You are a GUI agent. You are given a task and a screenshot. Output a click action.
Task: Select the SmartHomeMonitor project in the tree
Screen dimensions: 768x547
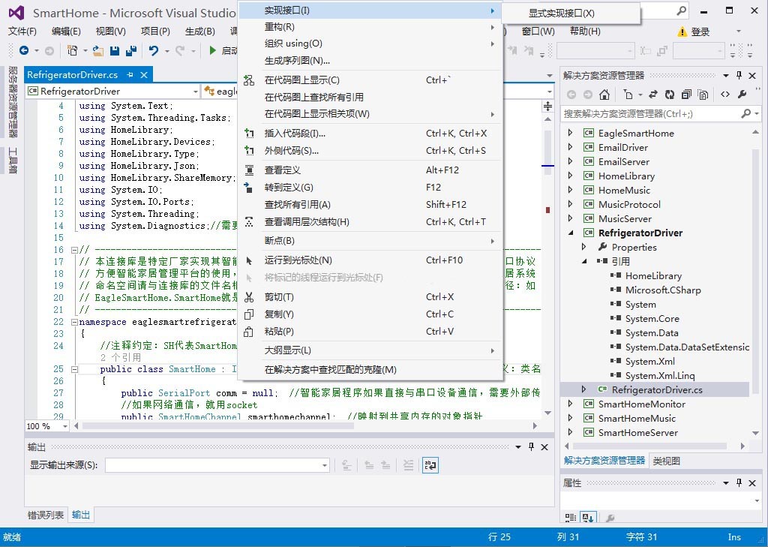642,404
